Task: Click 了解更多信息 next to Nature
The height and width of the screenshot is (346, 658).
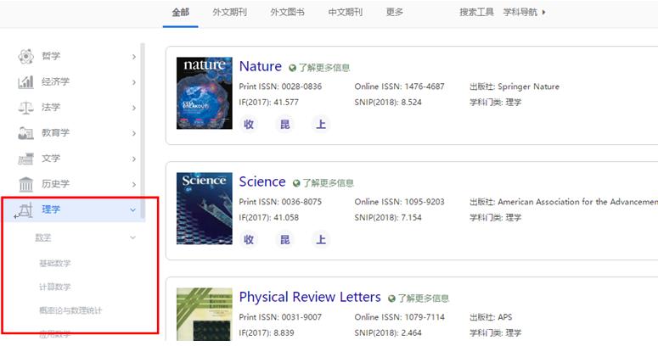Action: click(324, 68)
